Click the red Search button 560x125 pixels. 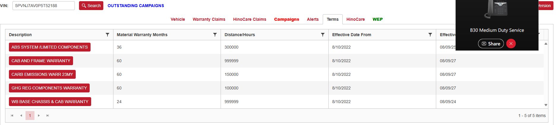coord(91,6)
